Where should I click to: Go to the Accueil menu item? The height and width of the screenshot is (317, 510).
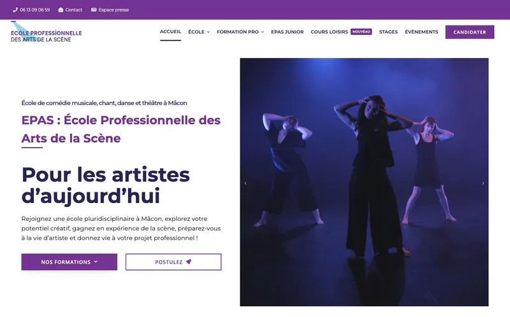click(170, 31)
